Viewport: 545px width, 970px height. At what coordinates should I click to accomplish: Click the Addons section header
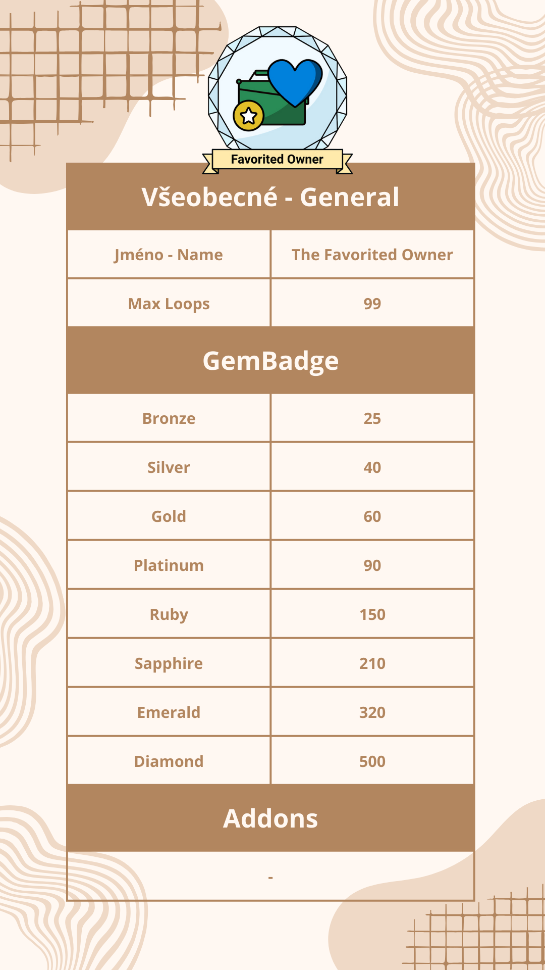coord(270,818)
